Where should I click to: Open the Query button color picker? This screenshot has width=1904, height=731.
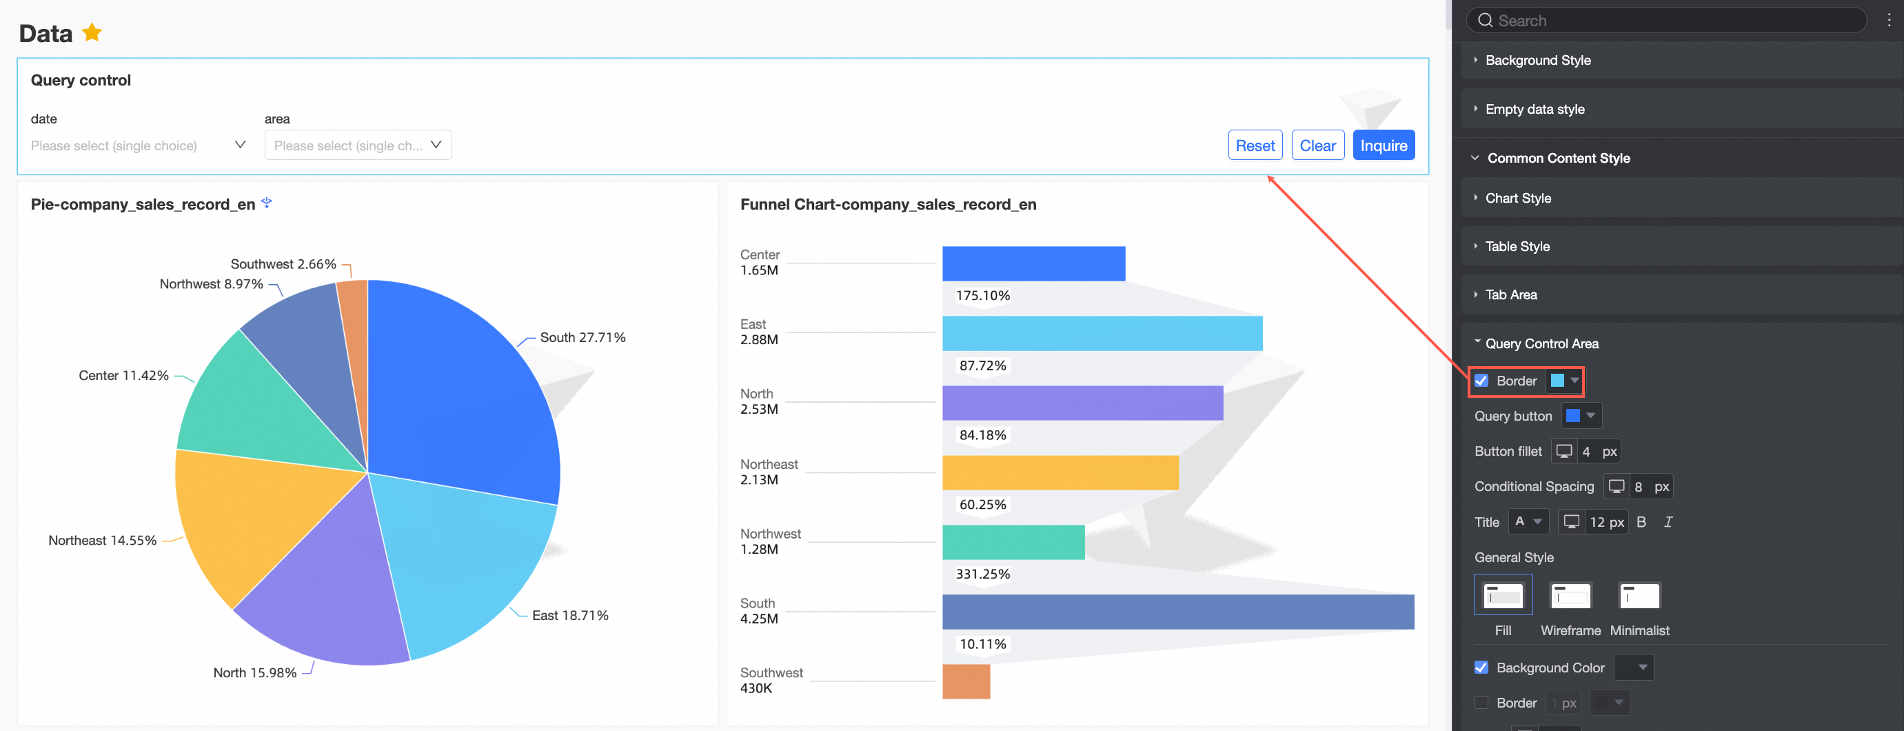[x=1581, y=416]
